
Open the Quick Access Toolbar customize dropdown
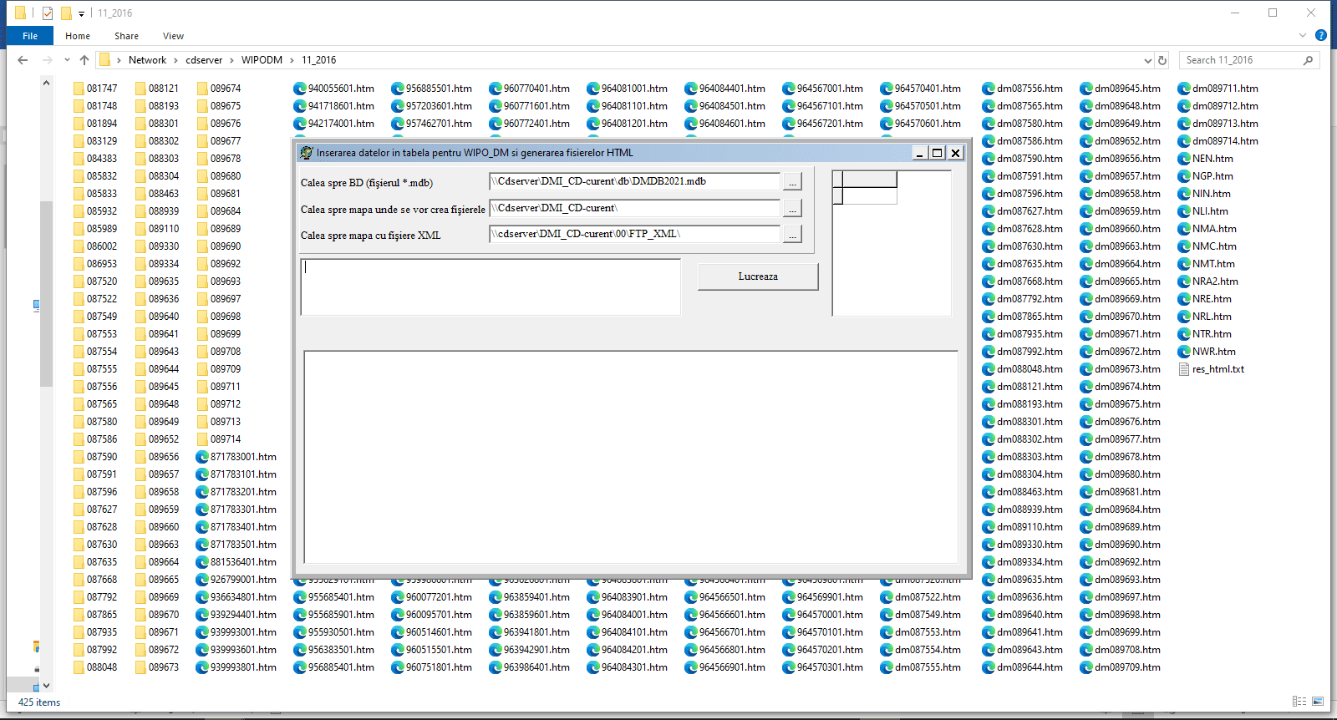(x=81, y=13)
